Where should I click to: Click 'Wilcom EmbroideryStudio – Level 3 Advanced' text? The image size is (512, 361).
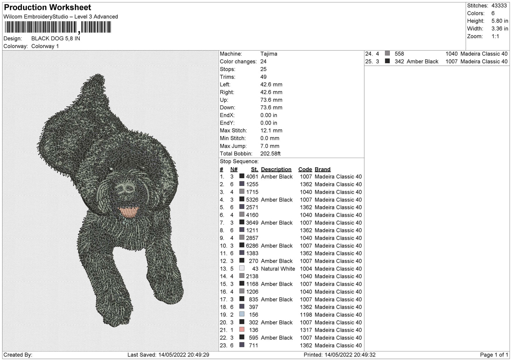point(61,17)
